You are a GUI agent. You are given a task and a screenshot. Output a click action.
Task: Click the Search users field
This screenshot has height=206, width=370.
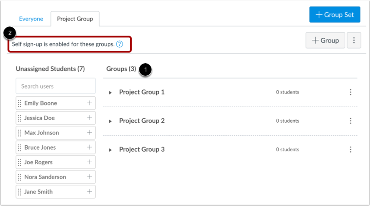(x=55, y=86)
